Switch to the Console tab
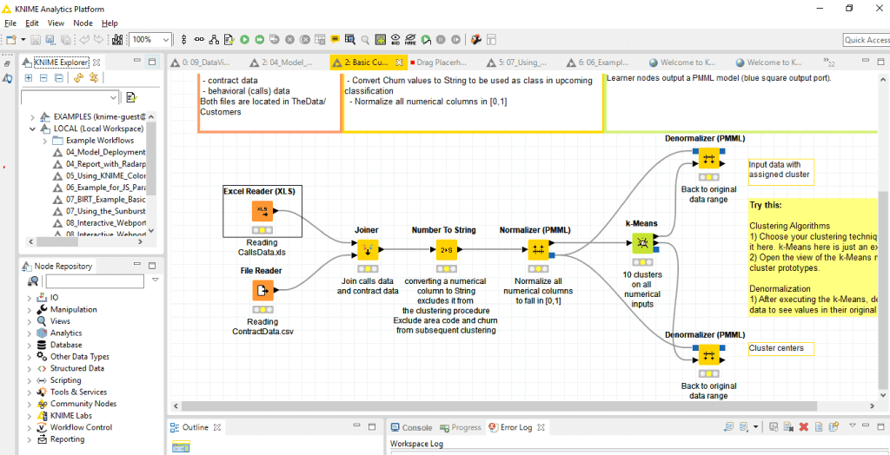Viewport: 890px width, 455px height. coord(411,428)
